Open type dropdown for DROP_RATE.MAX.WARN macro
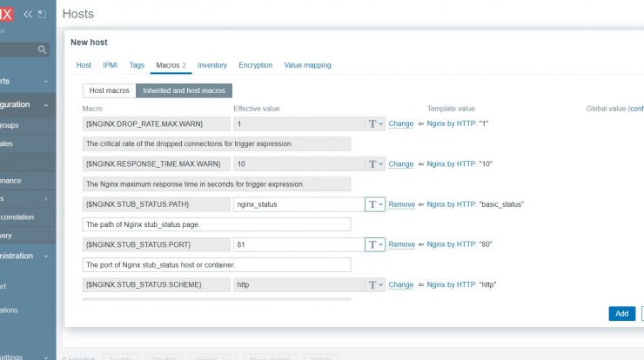The image size is (644, 360). pyautogui.click(x=375, y=123)
